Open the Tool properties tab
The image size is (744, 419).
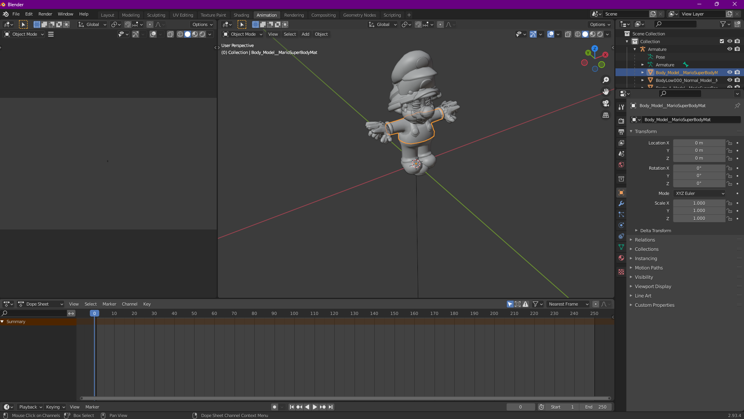coord(621,107)
